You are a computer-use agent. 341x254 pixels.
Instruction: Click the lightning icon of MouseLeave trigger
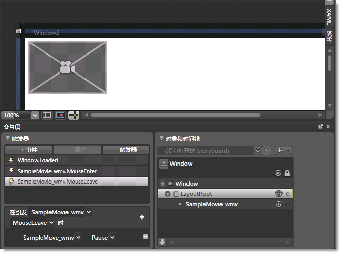(x=11, y=182)
